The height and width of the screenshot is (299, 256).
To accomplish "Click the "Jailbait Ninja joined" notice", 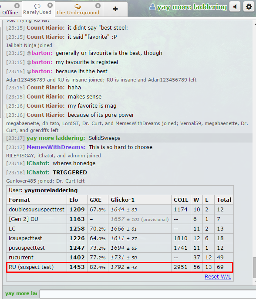I will [x=29, y=45].
